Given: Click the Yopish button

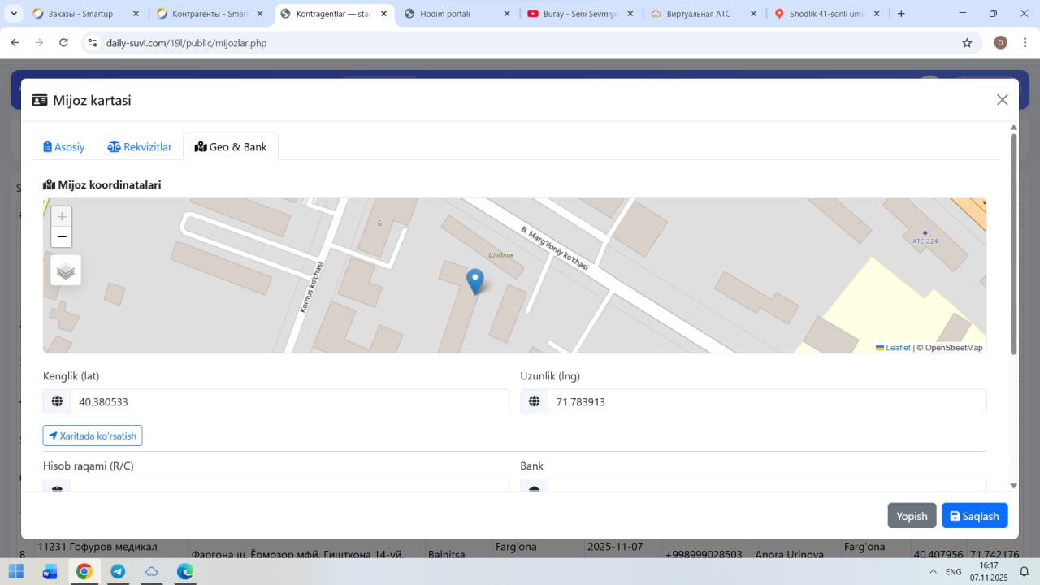Looking at the screenshot, I should tap(912, 516).
